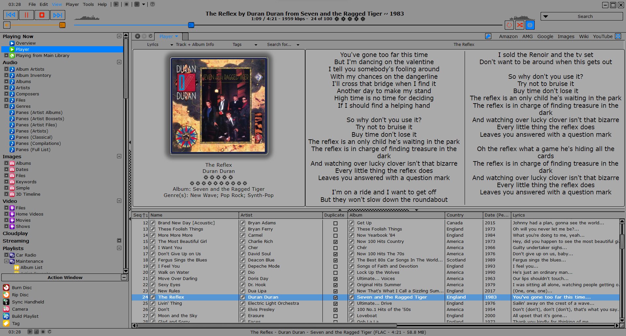Click the Camera action icon
This screenshot has height=336, width=626.
pyautogui.click(x=6, y=309)
